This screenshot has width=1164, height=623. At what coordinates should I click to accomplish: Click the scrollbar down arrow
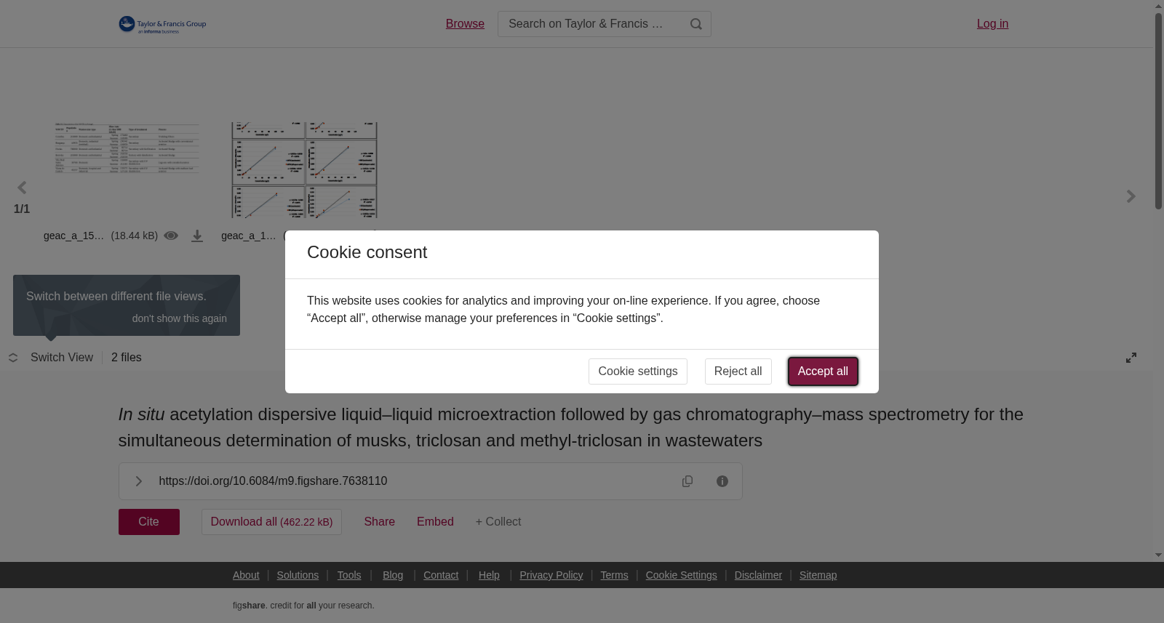click(x=1158, y=555)
